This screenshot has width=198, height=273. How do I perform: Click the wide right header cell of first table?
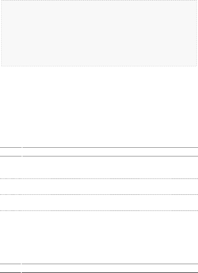point(110,152)
